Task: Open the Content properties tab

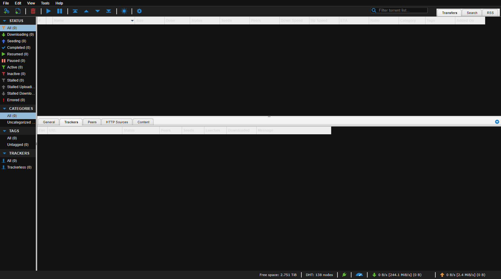Action: [x=144, y=122]
